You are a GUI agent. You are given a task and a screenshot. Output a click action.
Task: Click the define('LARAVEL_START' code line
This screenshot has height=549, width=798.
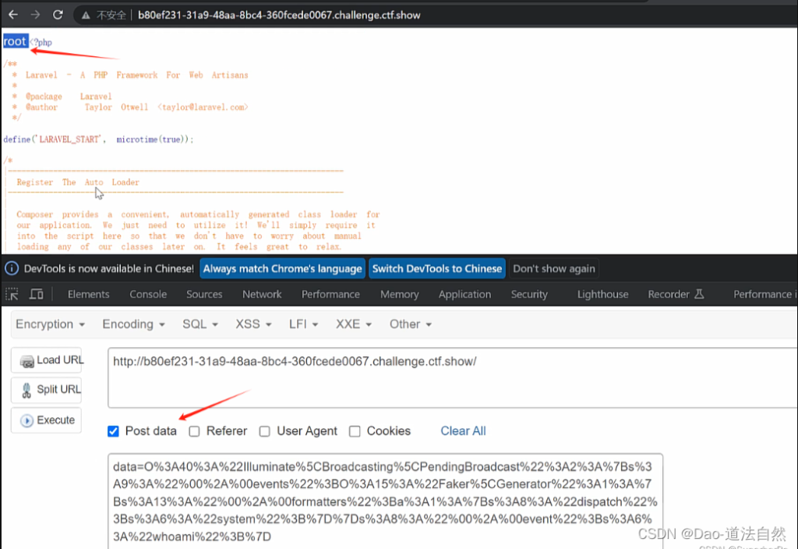click(98, 140)
